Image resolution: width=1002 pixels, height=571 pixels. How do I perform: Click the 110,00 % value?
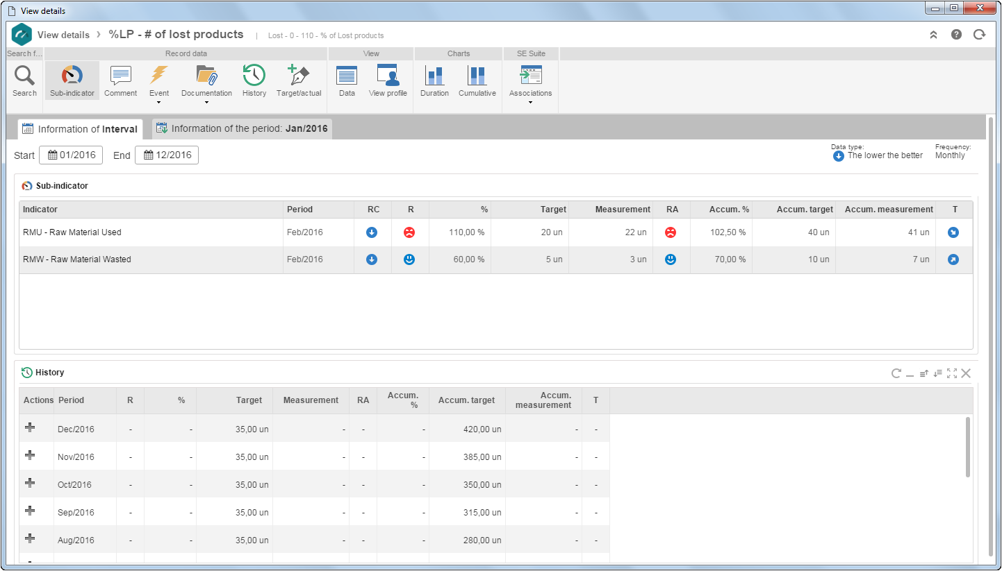tap(466, 232)
